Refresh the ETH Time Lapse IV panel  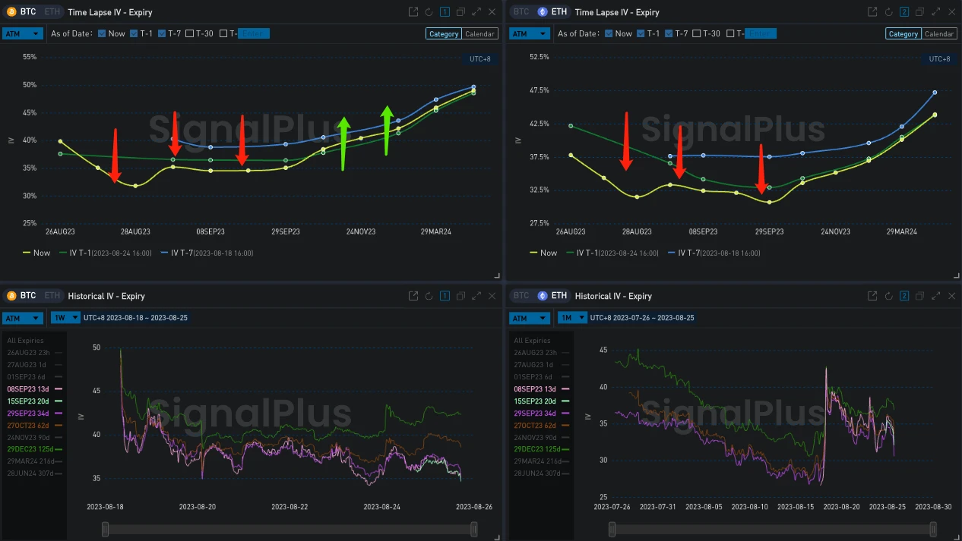pos(888,12)
